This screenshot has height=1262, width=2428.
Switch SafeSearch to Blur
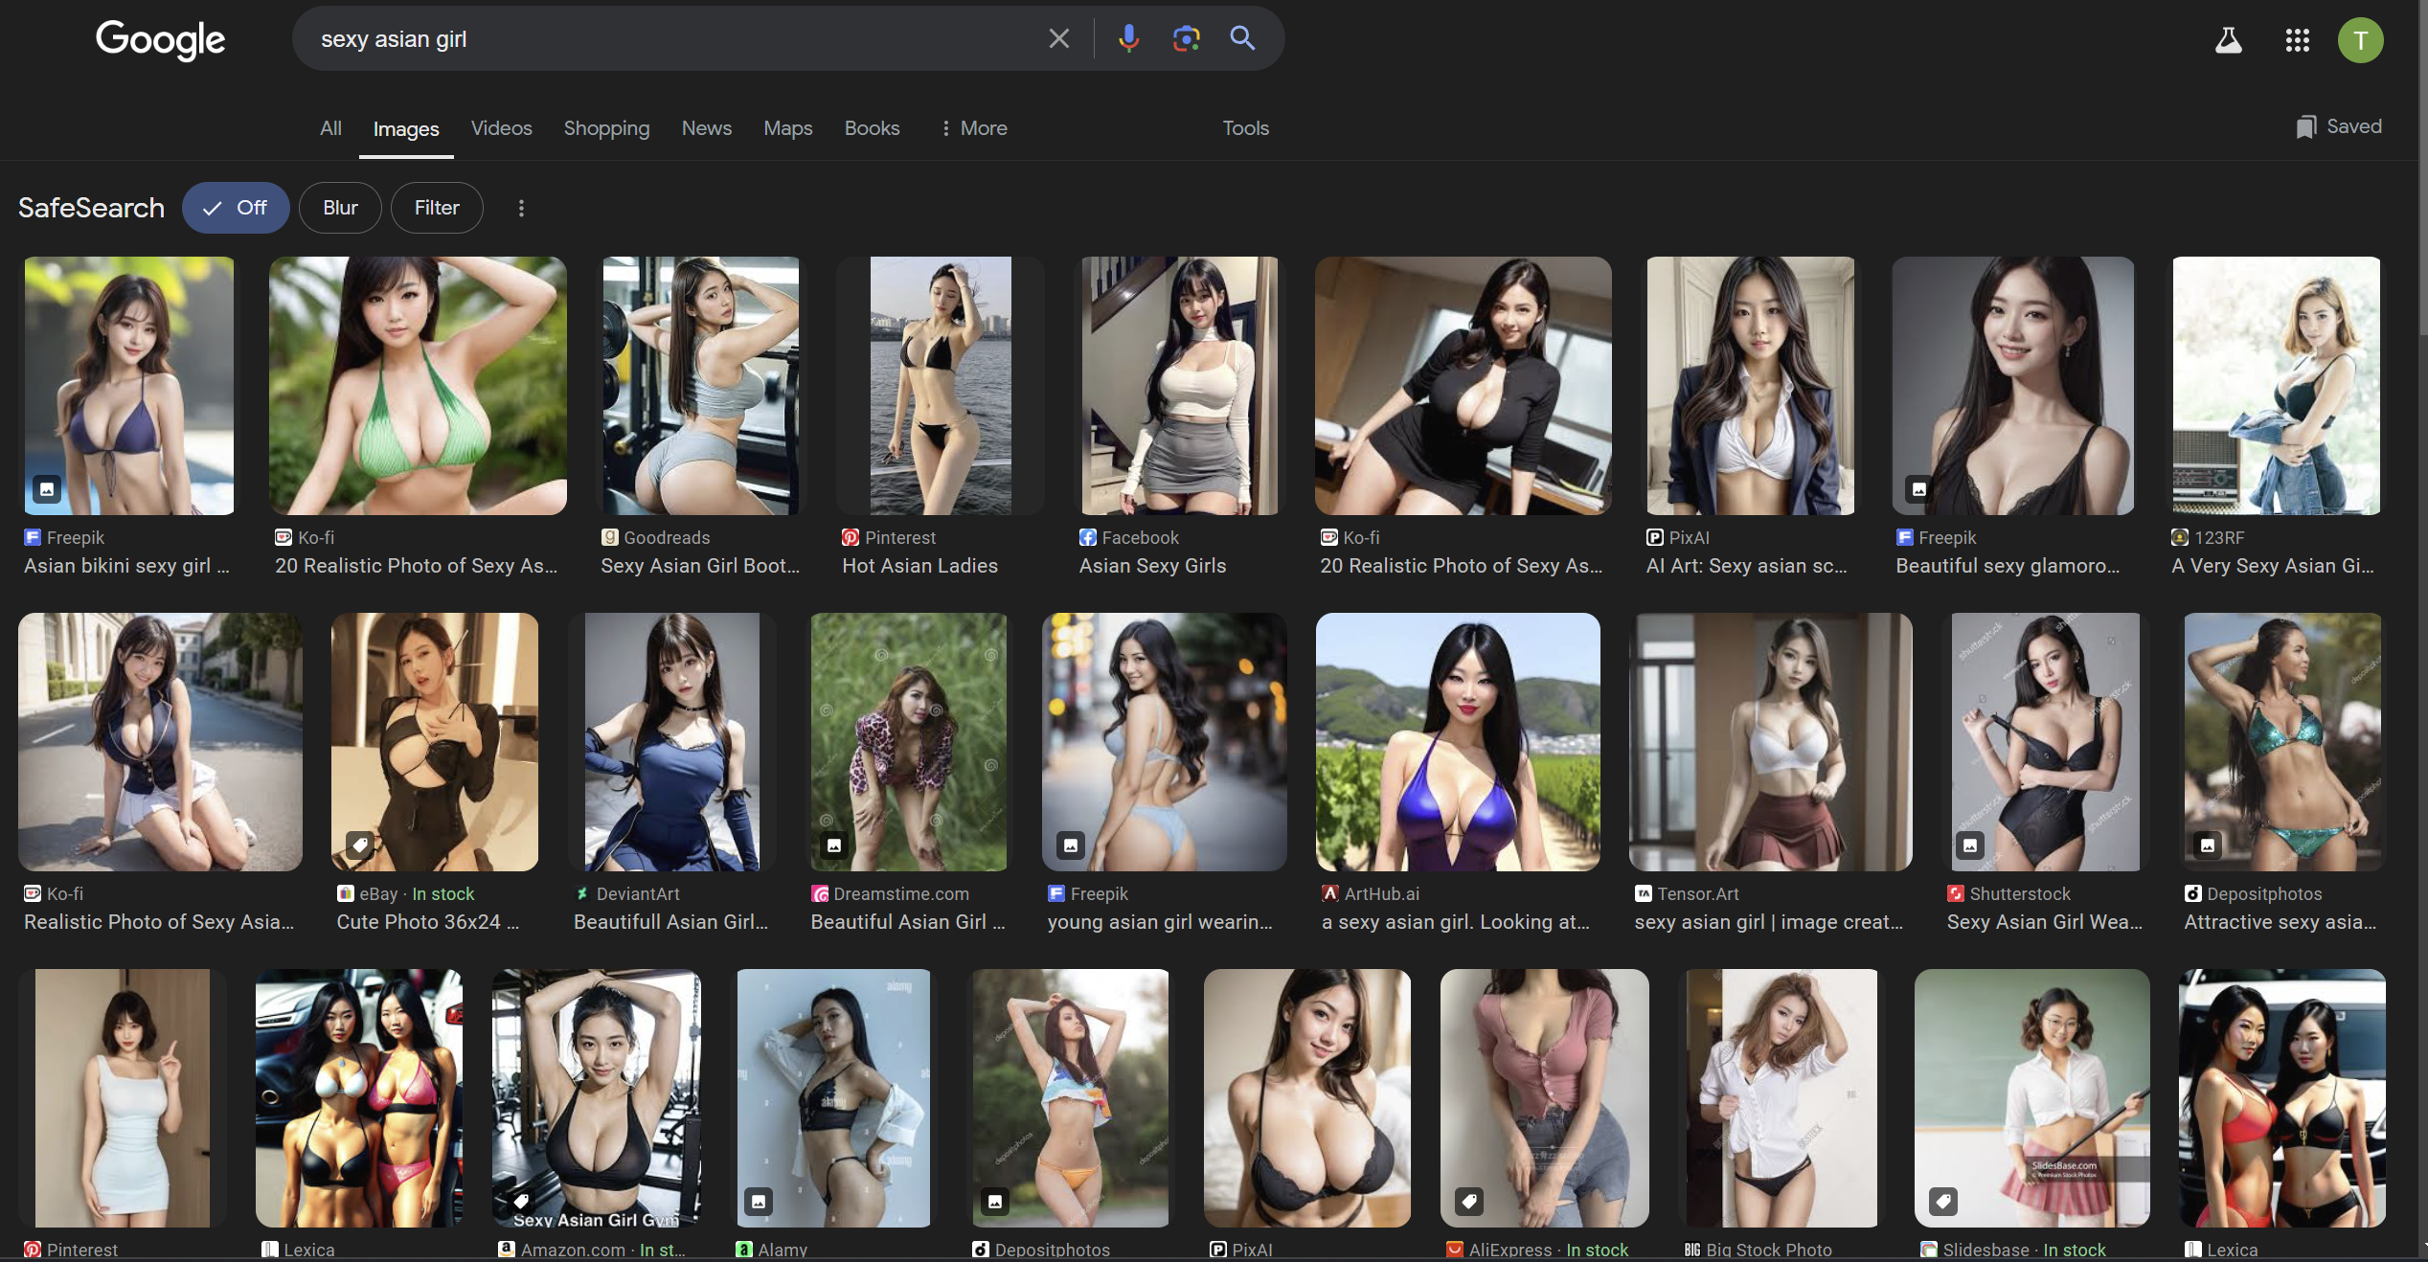click(340, 208)
